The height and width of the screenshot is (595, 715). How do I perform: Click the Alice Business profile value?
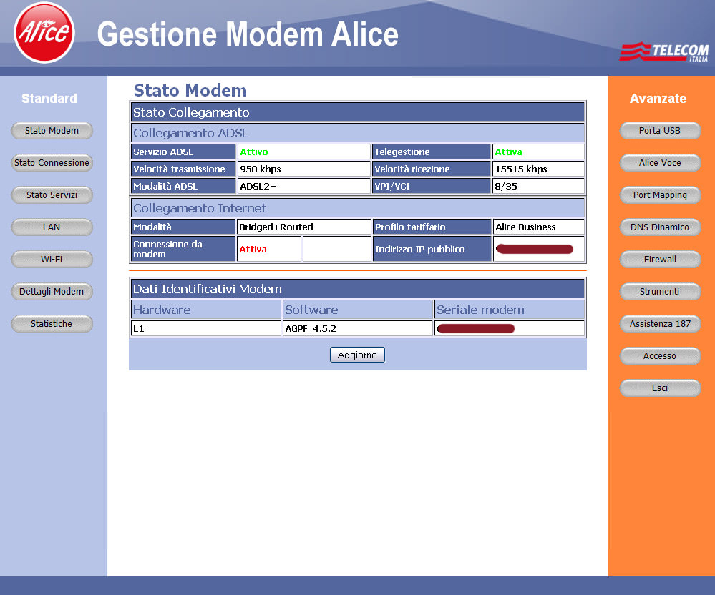click(x=526, y=227)
